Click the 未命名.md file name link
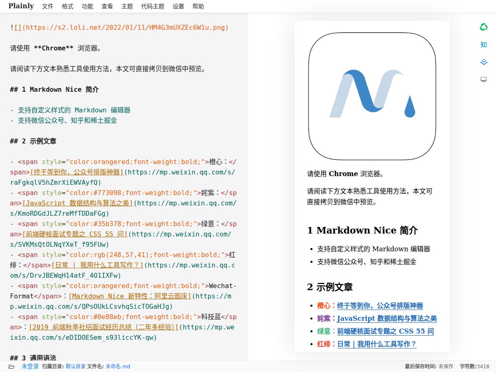The height and width of the screenshot is (372, 496). 118,367
